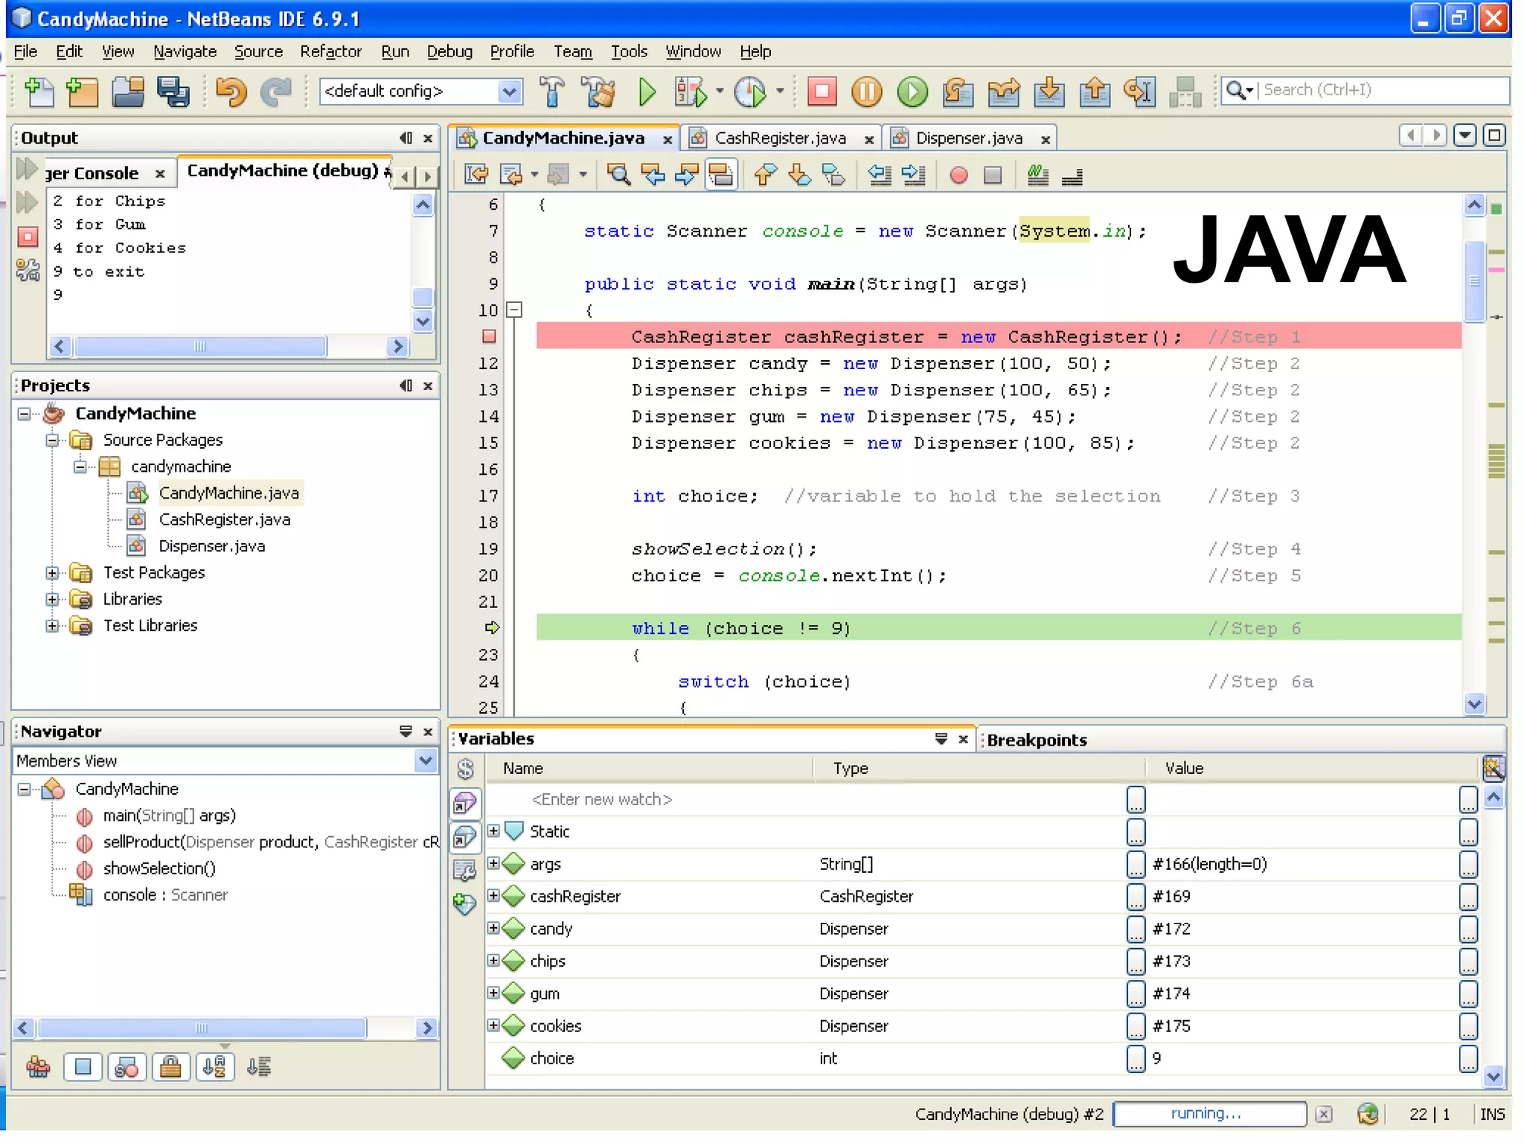This screenshot has width=1524, height=1143.
Task: Open the Members View dropdown
Action: click(x=426, y=761)
